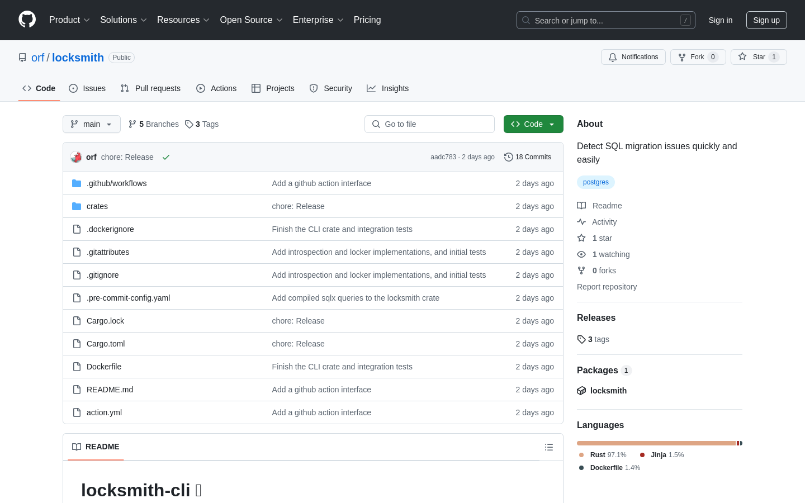Open the .pre-commit-config.yaml file
The height and width of the screenshot is (503, 805).
(128, 298)
